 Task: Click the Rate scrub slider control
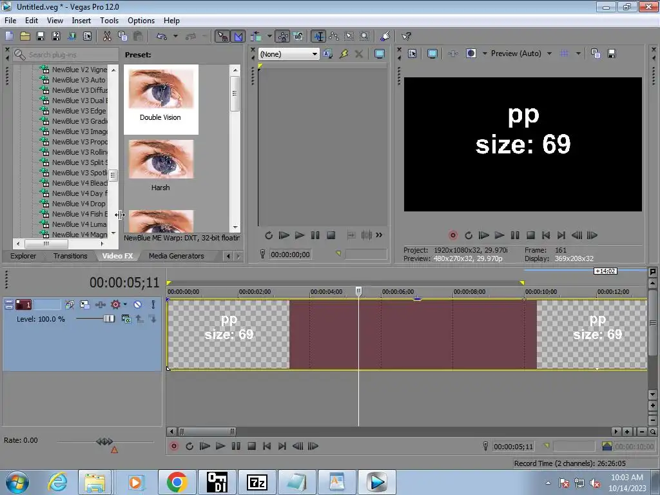(104, 442)
